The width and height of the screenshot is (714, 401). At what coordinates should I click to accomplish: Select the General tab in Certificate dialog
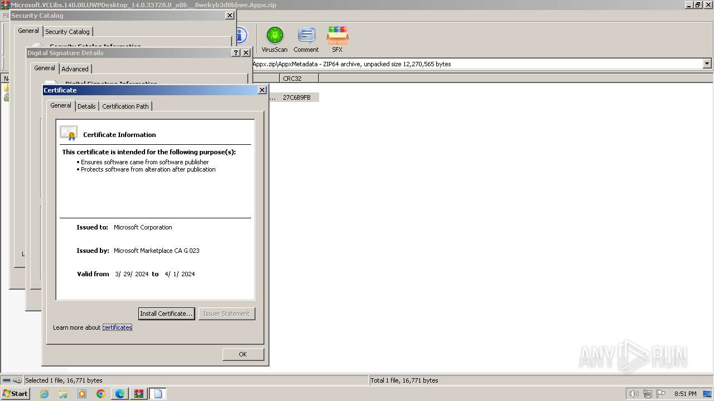(x=61, y=105)
